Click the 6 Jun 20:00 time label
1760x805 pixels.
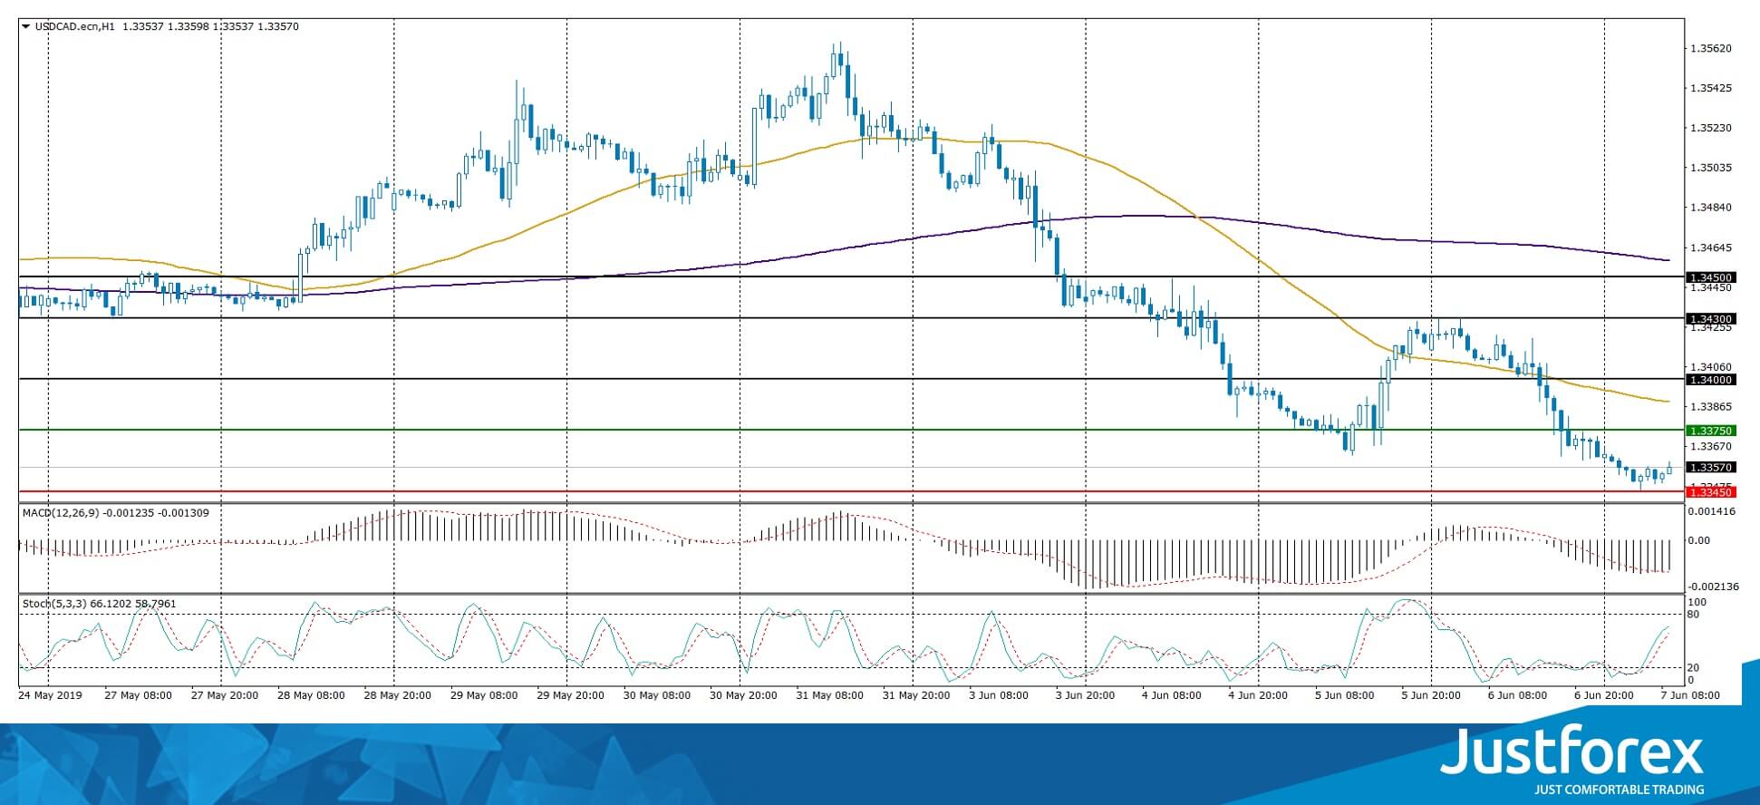pos(1604,695)
